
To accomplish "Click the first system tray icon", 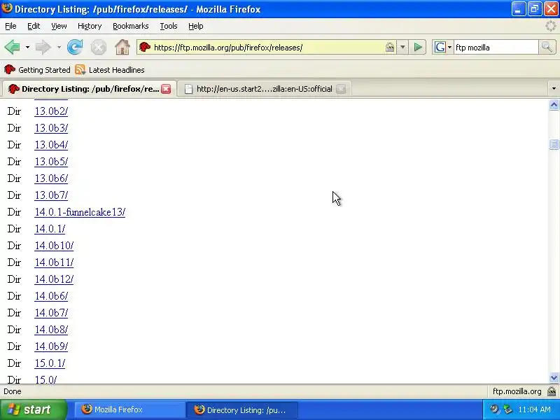I will click(x=494, y=409).
